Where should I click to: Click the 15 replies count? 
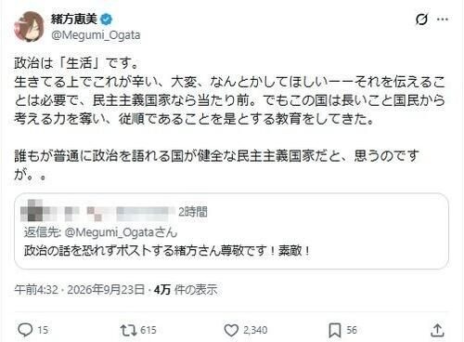pyautogui.click(x=43, y=330)
